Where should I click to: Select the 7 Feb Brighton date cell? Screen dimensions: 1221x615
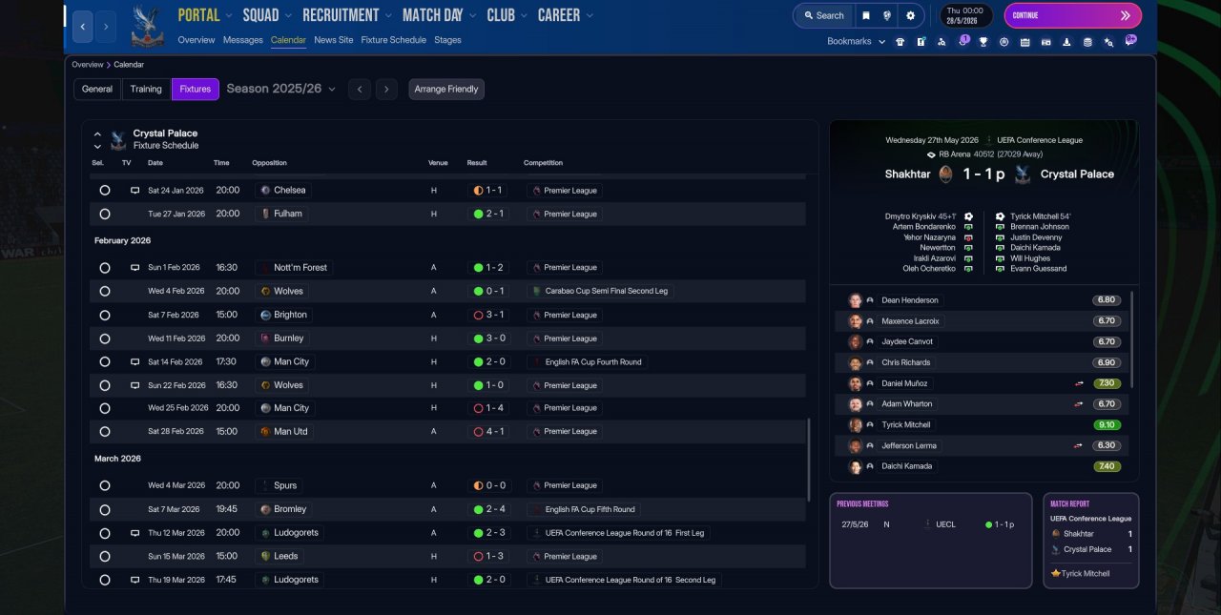tap(174, 315)
